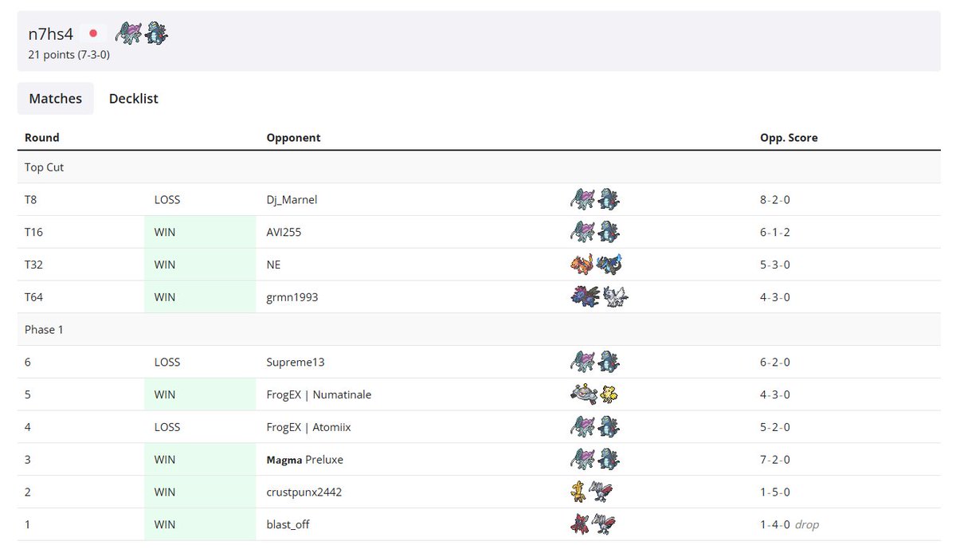Select the Matches tab
956x553 pixels.
point(56,99)
